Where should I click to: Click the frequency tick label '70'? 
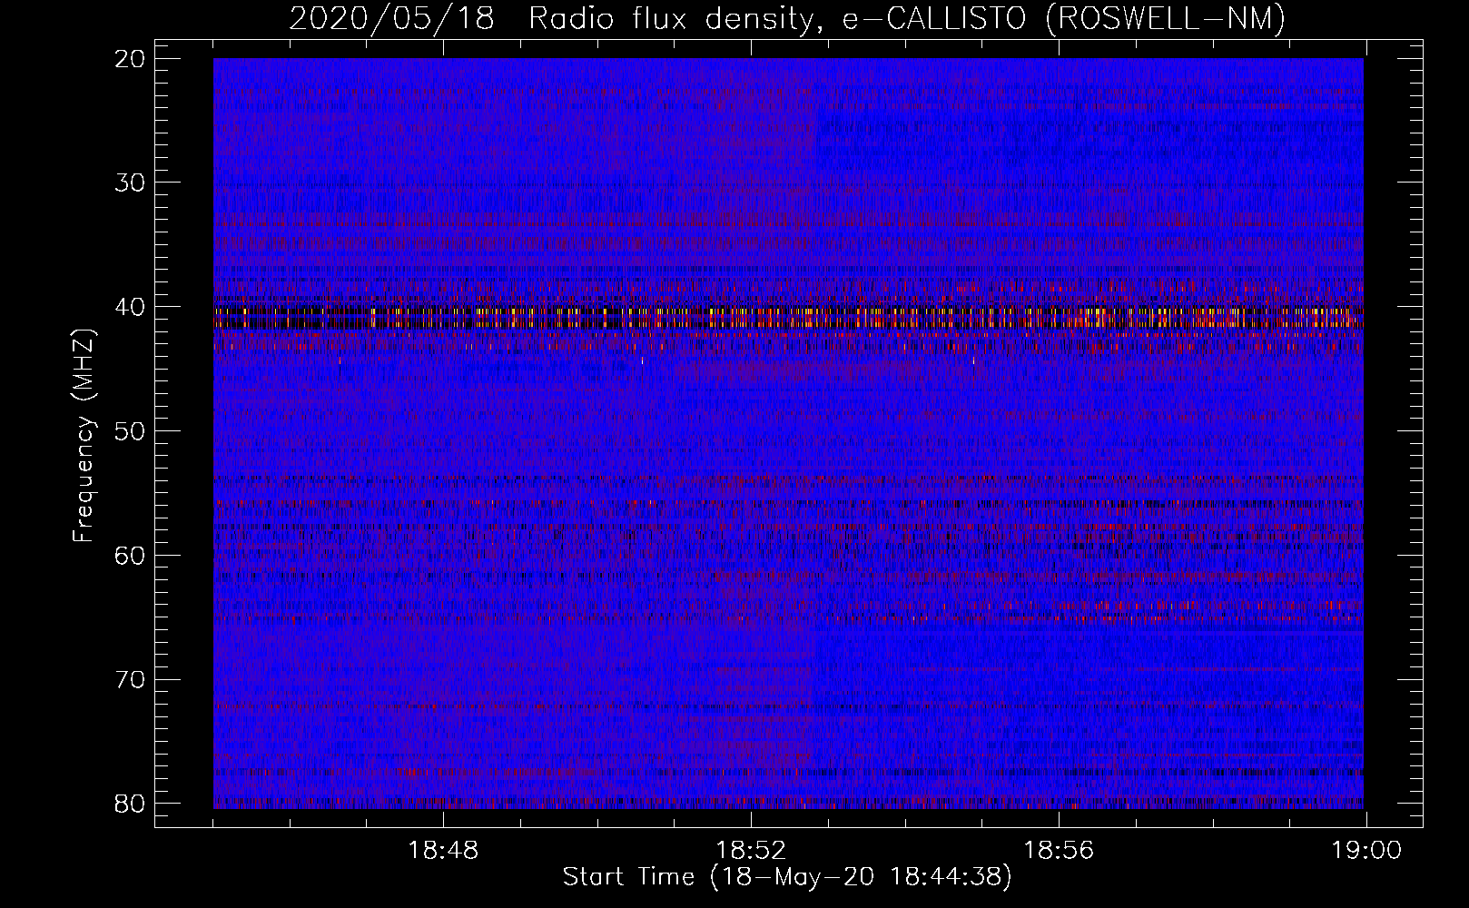(x=131, y=680)
